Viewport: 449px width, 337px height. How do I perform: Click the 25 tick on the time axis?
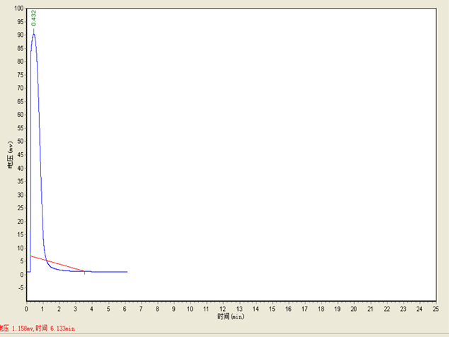pos(436,309)
